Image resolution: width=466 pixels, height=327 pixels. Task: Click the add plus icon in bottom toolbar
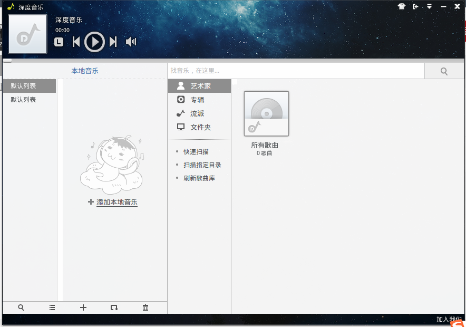83,307
